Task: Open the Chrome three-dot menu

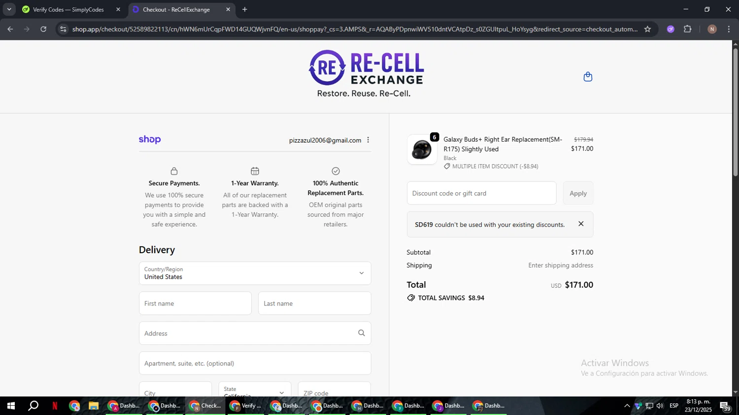Action: click(729, 29)
